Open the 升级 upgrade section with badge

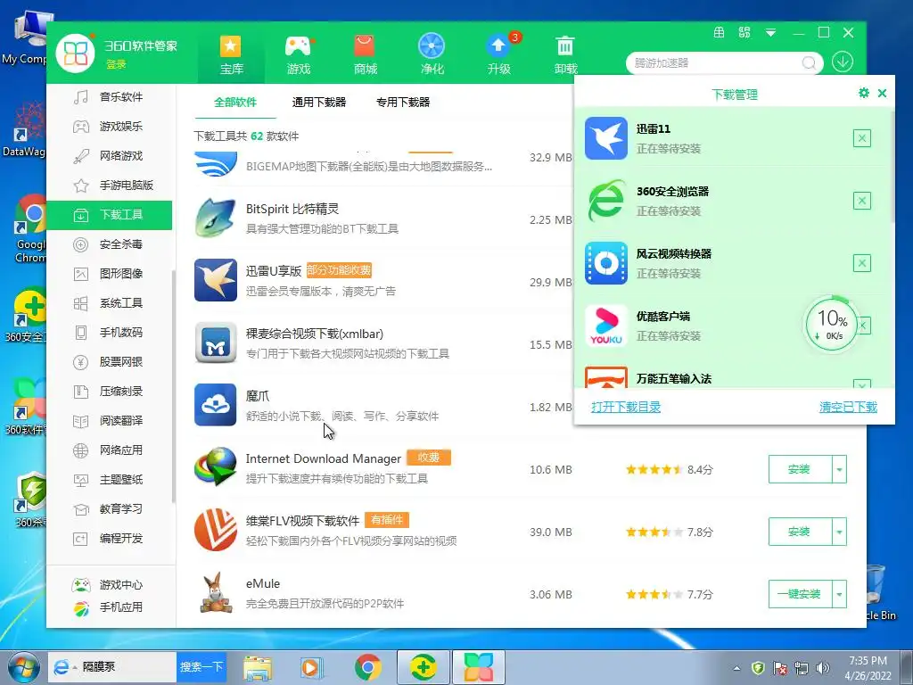click(x=499, y=55)
